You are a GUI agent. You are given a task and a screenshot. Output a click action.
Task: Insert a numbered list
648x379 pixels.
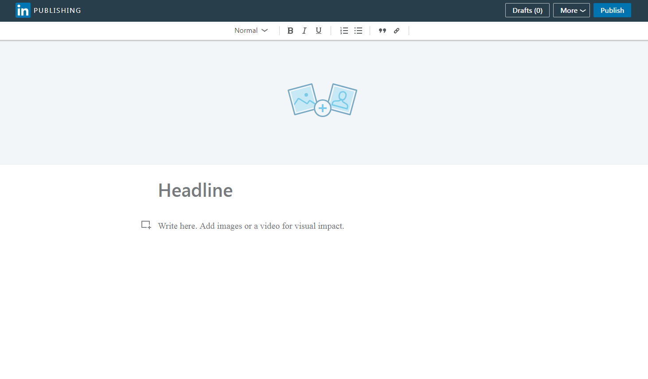pyautogui.click(x=344, y=31)
